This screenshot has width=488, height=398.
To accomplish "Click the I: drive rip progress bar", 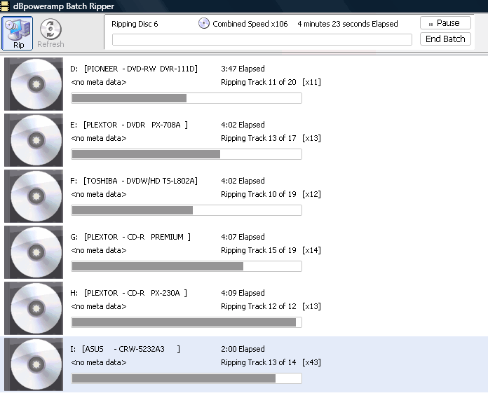I will pos(187,378).
